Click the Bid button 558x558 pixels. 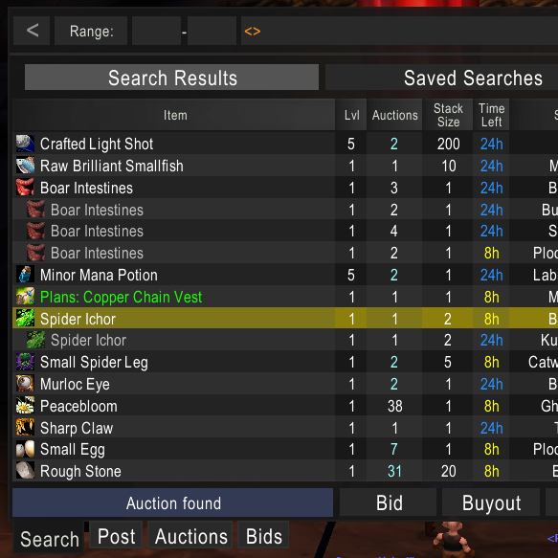pyautogui.click(x=389, y=503)
